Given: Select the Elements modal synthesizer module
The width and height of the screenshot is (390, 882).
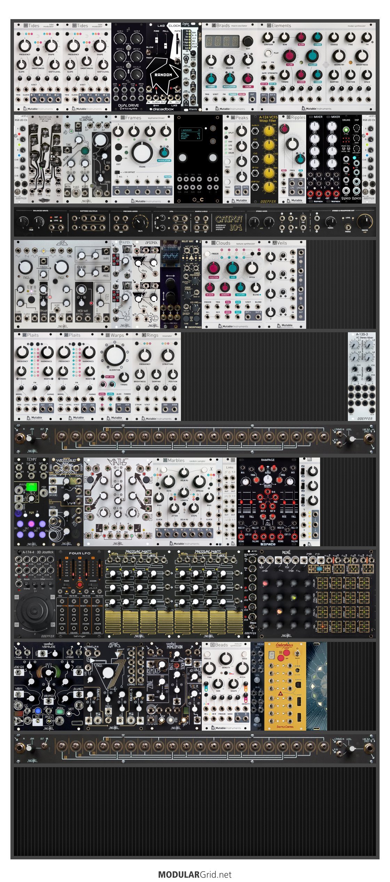Looking at the screenshot, I should click(x=317, y=67).
